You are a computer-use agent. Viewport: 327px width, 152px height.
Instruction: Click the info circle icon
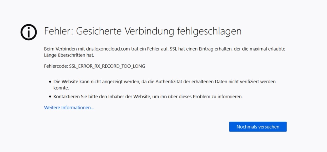(x=29, y=32)
